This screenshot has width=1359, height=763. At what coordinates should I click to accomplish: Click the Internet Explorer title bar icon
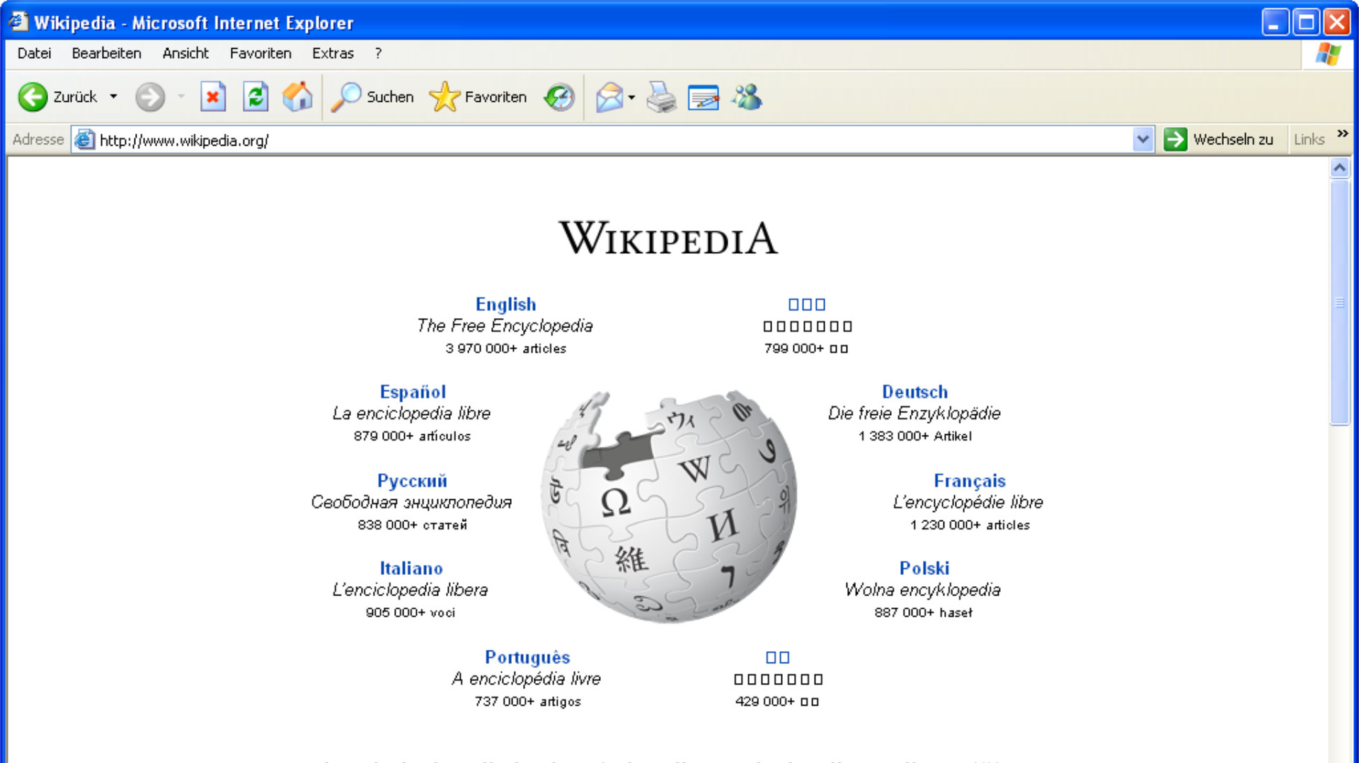point(18,22)
